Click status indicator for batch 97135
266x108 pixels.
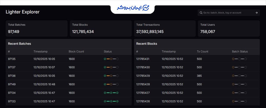click(111, 59)
